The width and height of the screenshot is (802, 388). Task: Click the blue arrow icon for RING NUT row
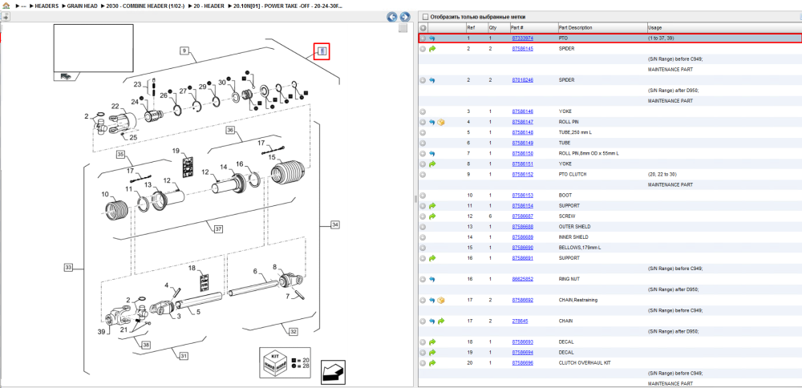[x=432, y=279]
